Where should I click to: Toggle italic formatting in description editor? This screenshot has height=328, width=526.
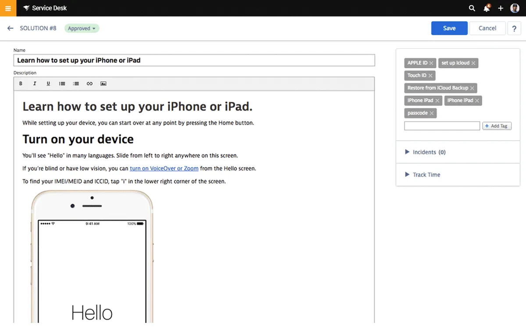tap(35, 84)
